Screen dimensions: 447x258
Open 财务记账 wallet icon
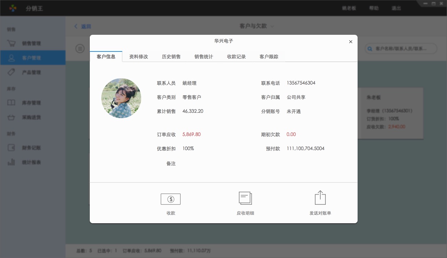pos(12,148)
